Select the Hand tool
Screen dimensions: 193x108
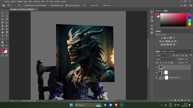(x=3, y=42)
